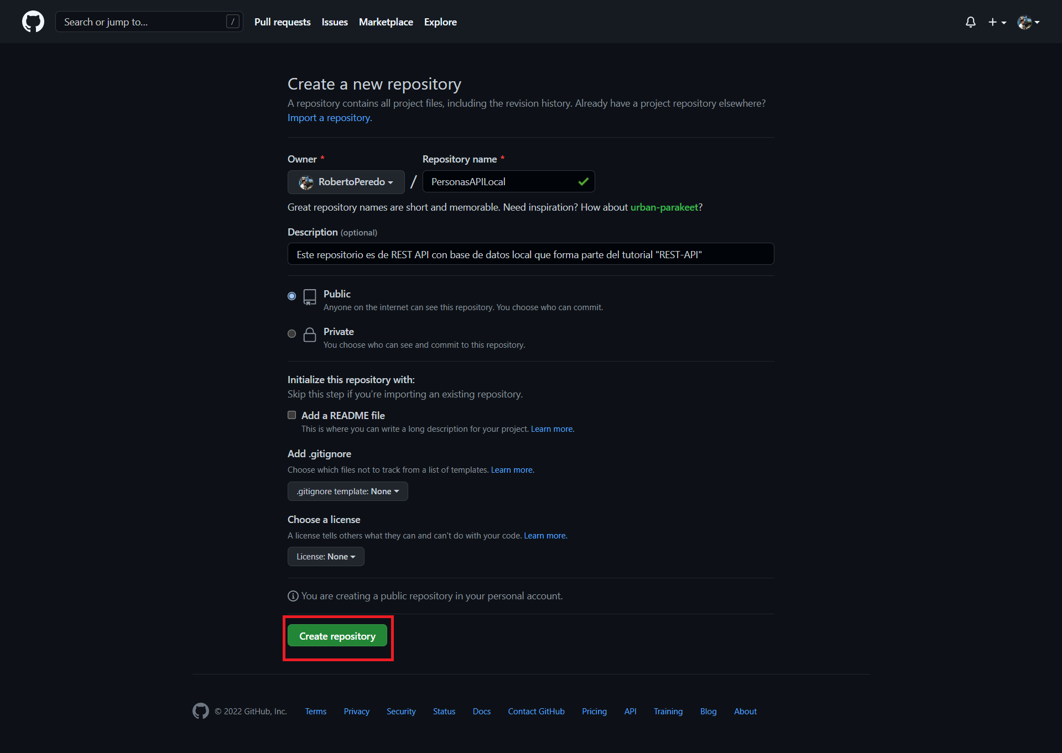Screen dimensions: 1062x753
Task: Open the Security footer link
Action: (401, 712)
